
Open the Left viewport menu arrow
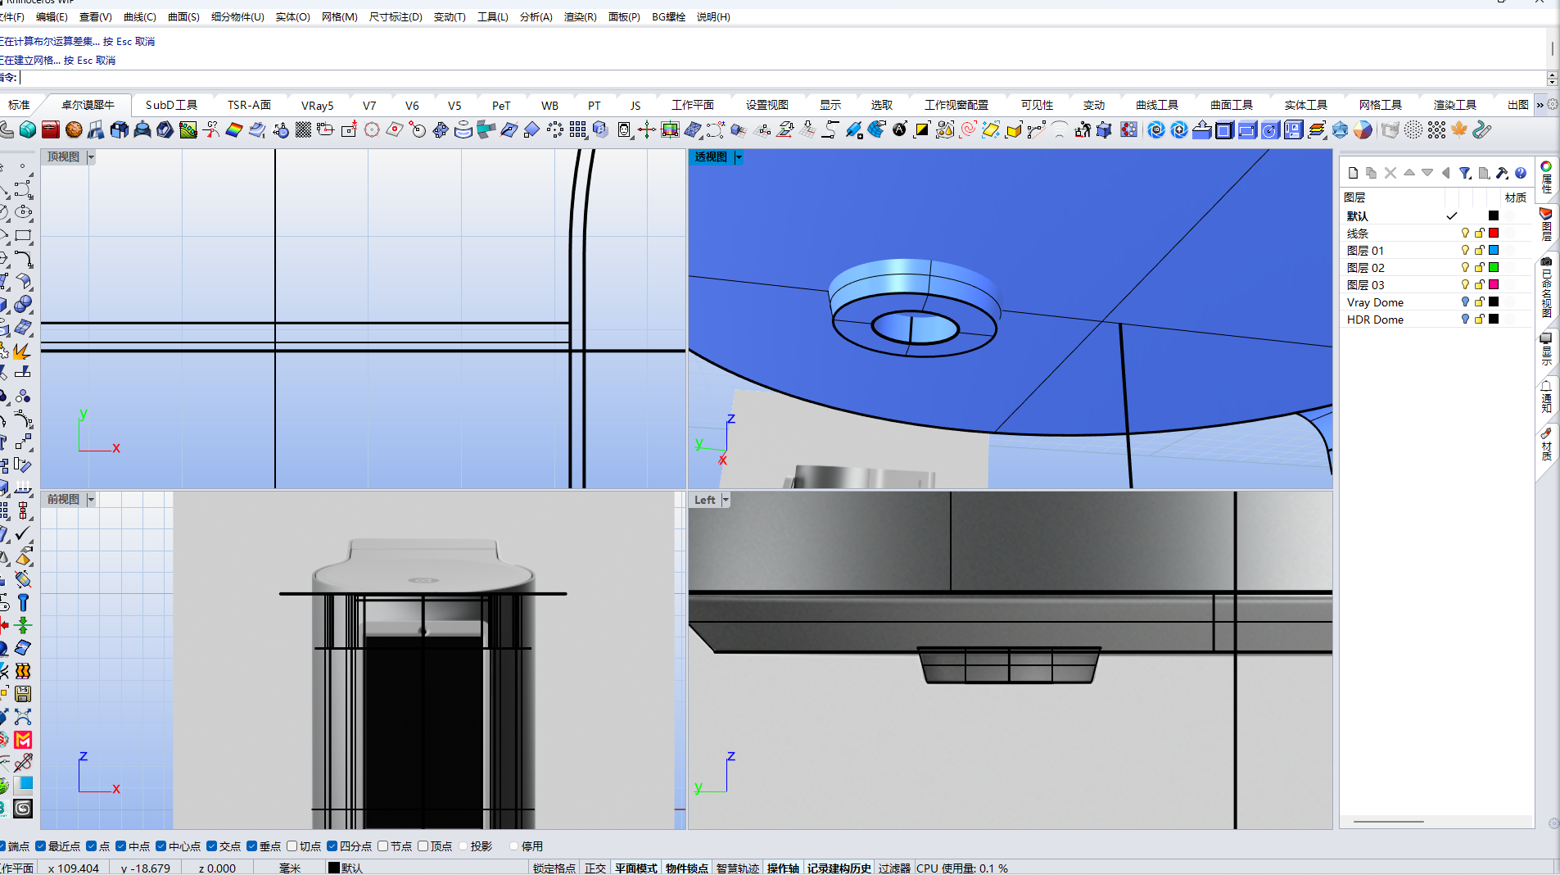(726, 500)
